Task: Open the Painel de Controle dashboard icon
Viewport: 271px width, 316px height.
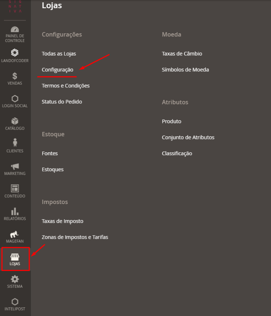Action: click(x=15, y=30)
